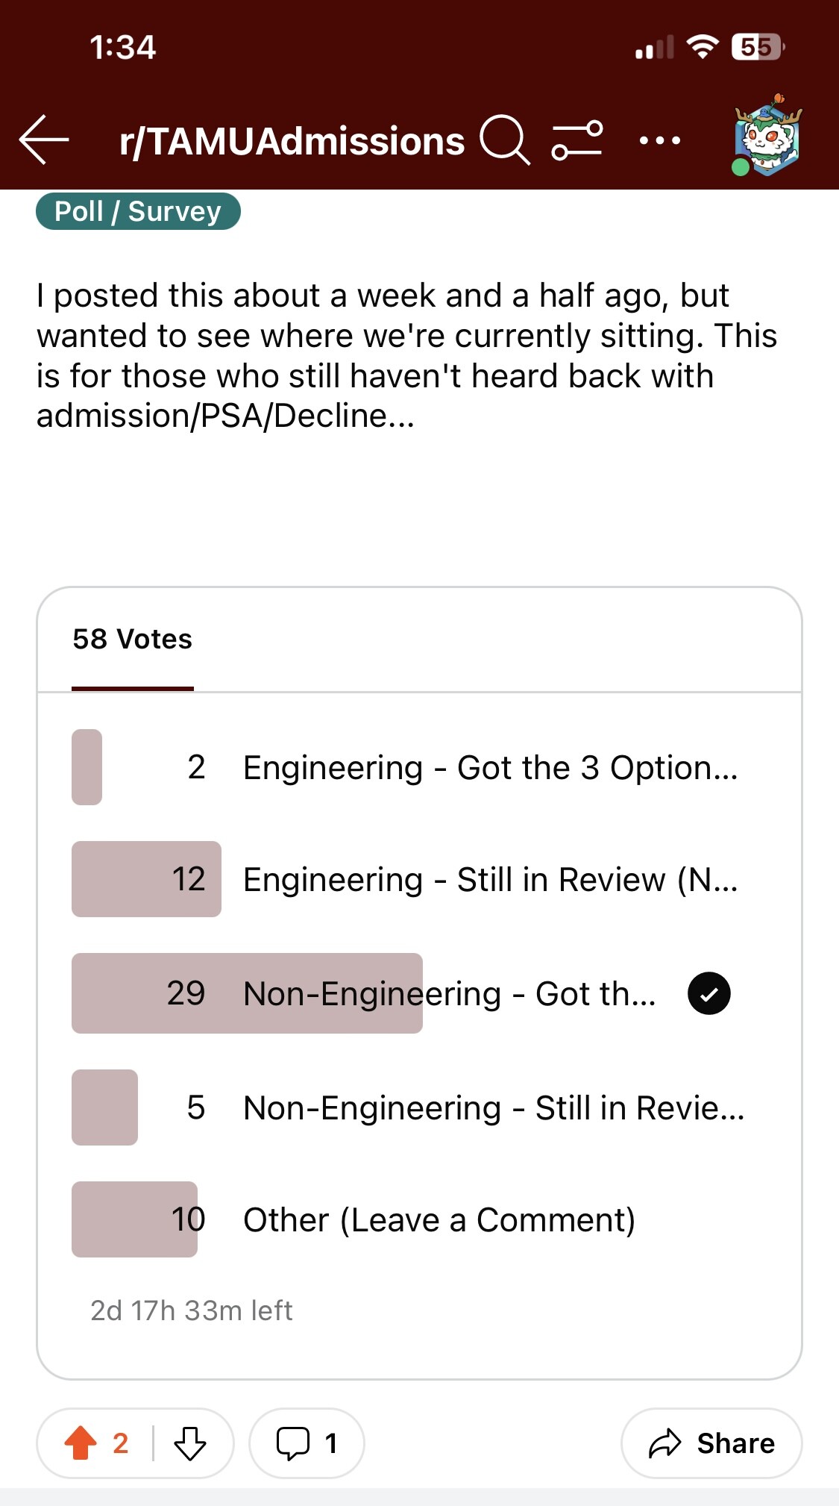The width and height of the screenshot is (839, 1506).
Task: Open the feed sort/filter sliders icon
Action: coord(576,140)
